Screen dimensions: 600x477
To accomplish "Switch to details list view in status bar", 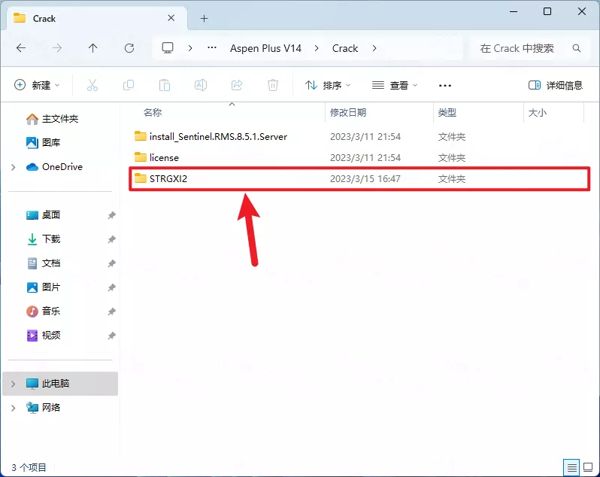I will (x=572, y=467).
